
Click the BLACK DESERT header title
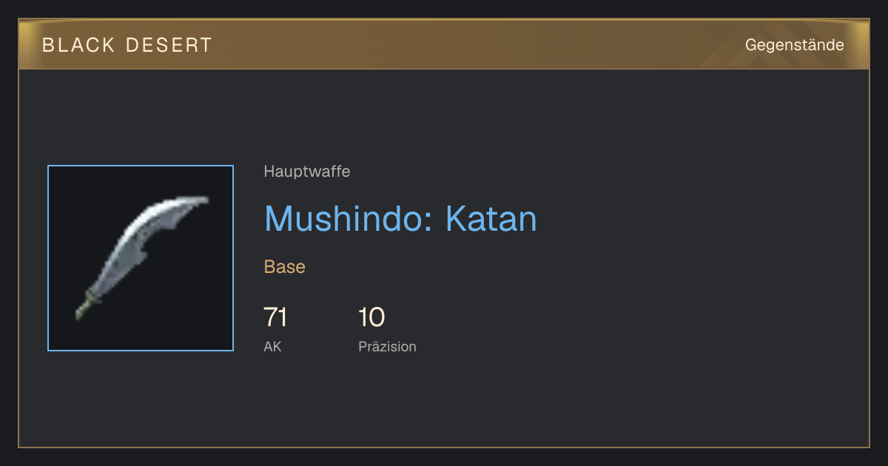tap(127, 45)
